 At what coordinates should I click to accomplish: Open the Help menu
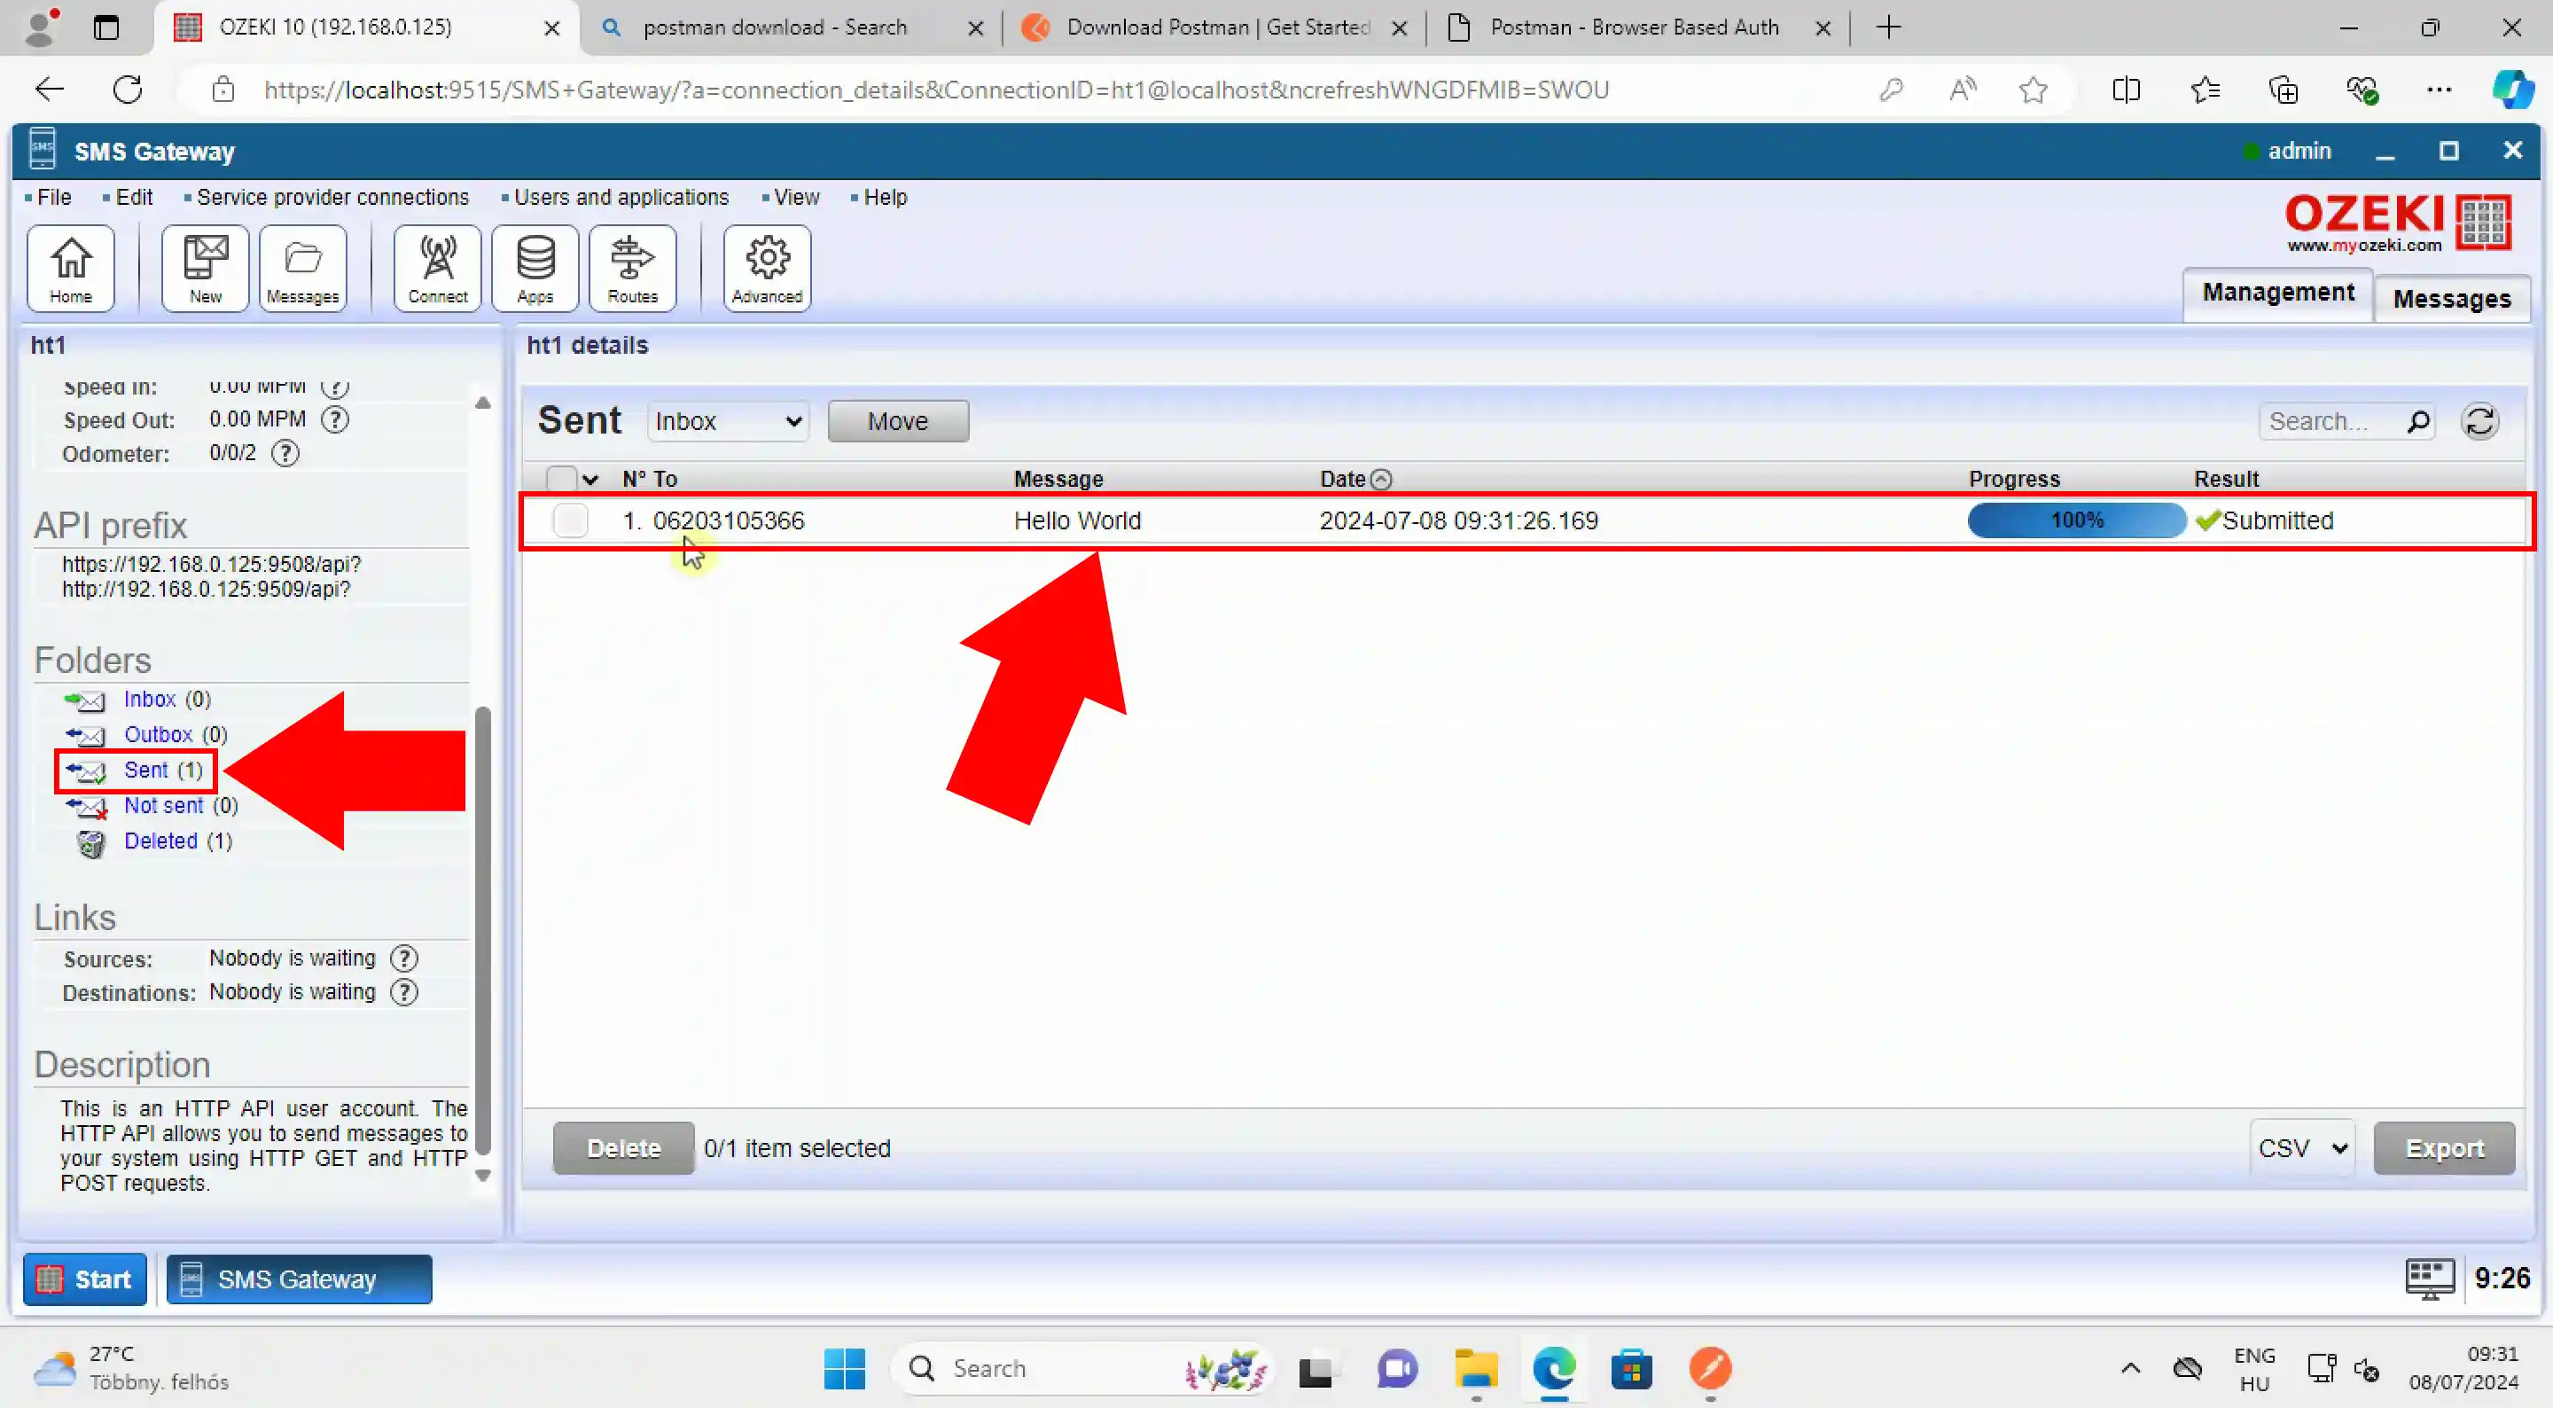tap(884, 198)
